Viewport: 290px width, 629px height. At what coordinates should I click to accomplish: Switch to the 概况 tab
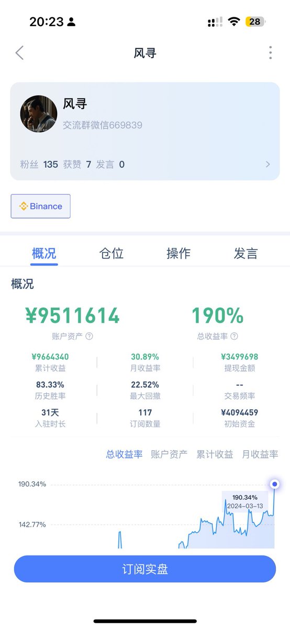tap(44, 253)
